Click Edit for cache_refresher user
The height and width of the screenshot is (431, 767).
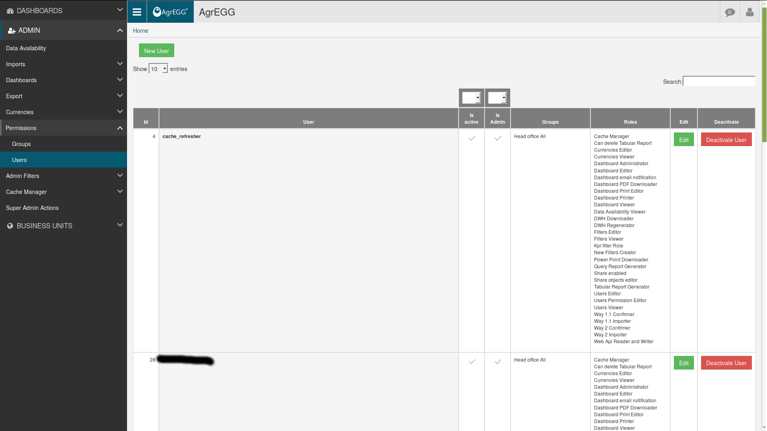(684, 139)
